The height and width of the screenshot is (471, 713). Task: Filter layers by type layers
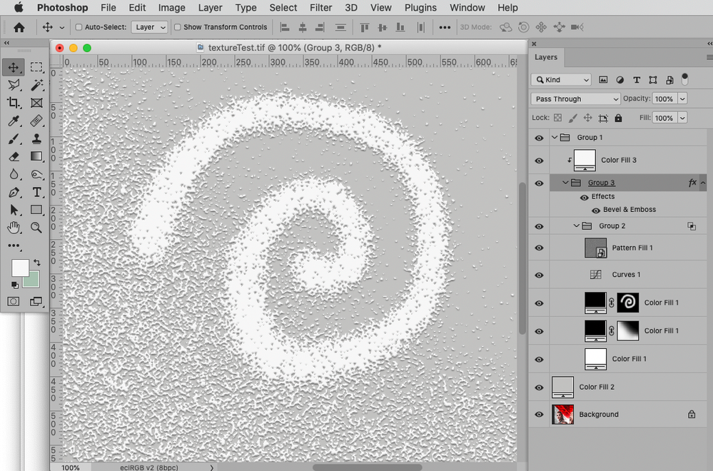(637, 80)
